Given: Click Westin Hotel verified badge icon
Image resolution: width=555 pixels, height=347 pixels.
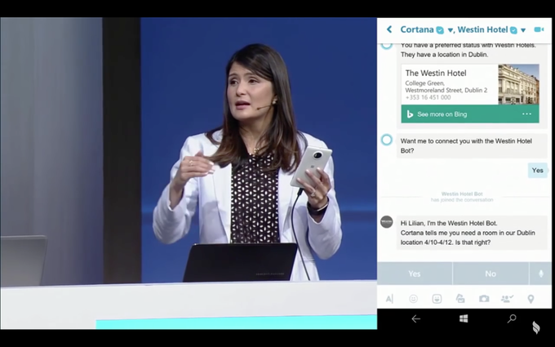Looking at the screenshot, I should [513, 30].
